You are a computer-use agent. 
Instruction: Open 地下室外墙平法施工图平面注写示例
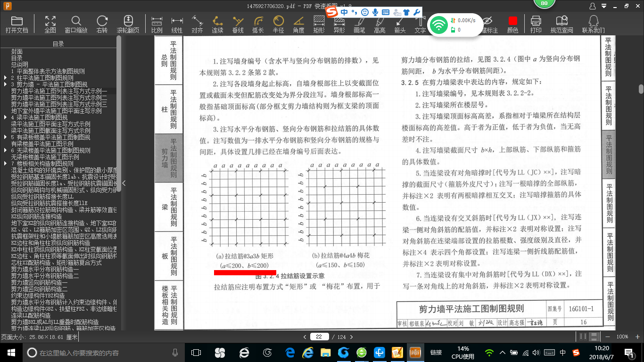pyautogui.click(x=57, y=110)
